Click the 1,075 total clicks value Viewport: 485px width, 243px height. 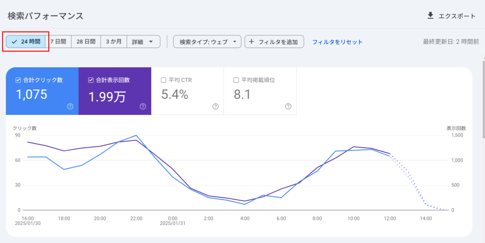(x=31, y=94)
